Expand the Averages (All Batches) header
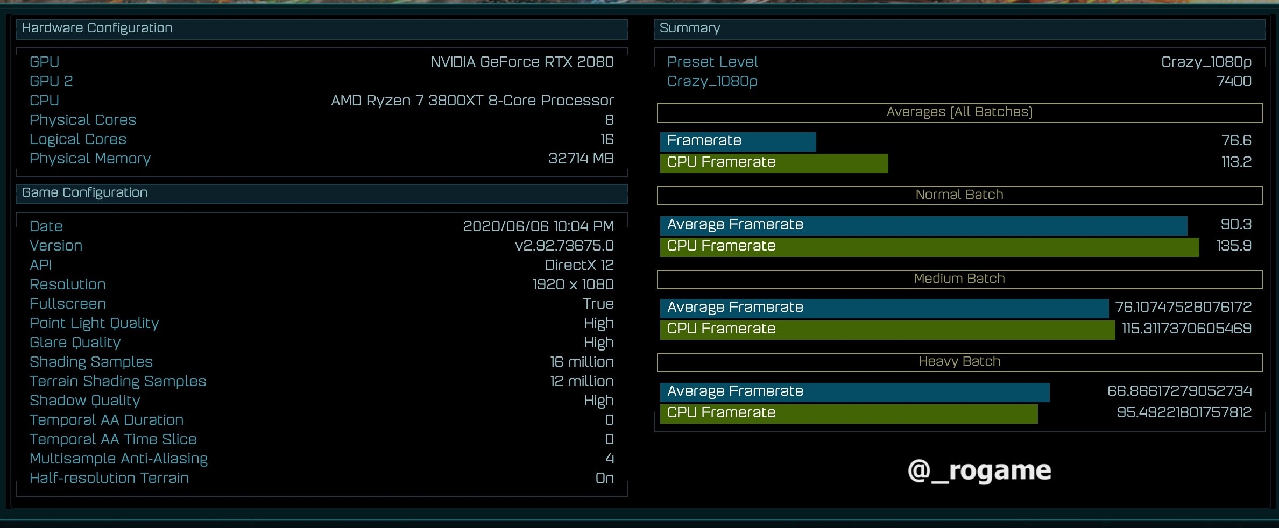Image resolution: width=1279 pixels, height=528 pixels. point(959,112)
